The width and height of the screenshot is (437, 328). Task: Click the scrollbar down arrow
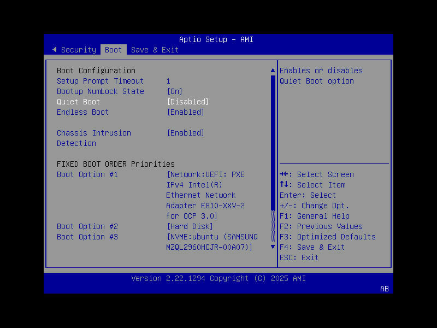[x=272, y=247]
